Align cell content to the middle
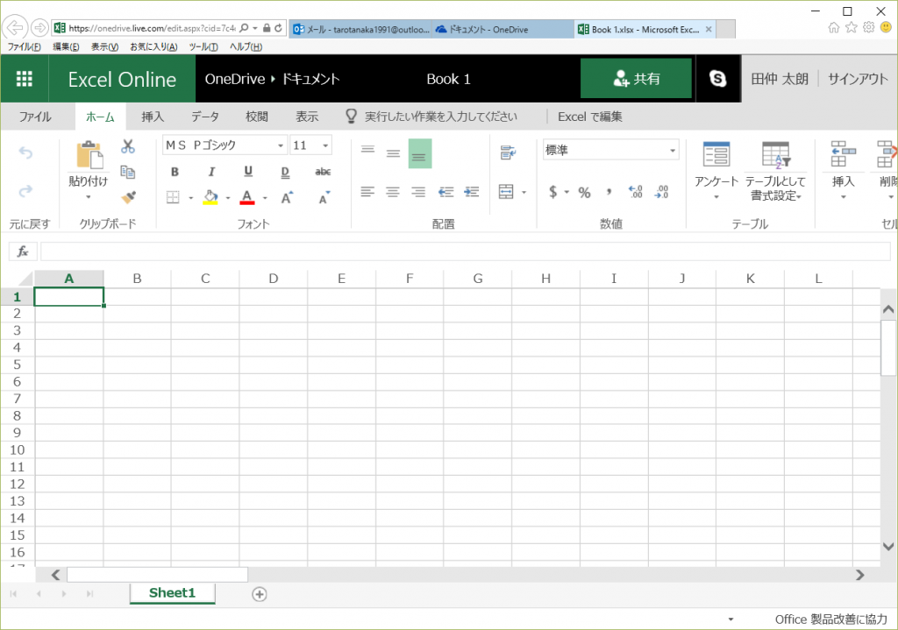 [x=393, y=153]
